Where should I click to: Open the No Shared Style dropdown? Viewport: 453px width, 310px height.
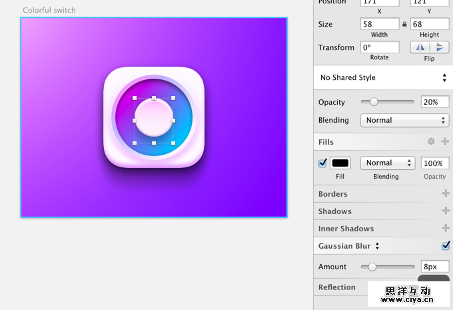[x=383, y=78]
